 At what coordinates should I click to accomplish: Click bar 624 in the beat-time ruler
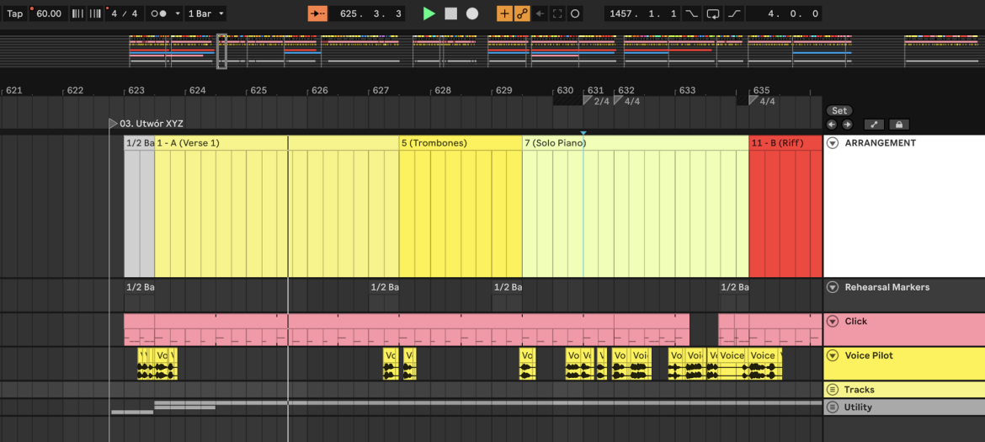(197, 90)
